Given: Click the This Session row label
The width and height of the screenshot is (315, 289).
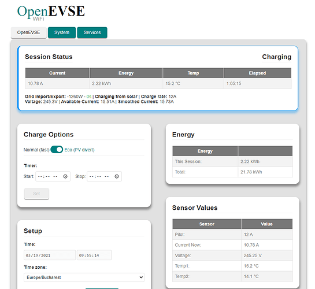Looking at the screenshot, I should [188, 161].
